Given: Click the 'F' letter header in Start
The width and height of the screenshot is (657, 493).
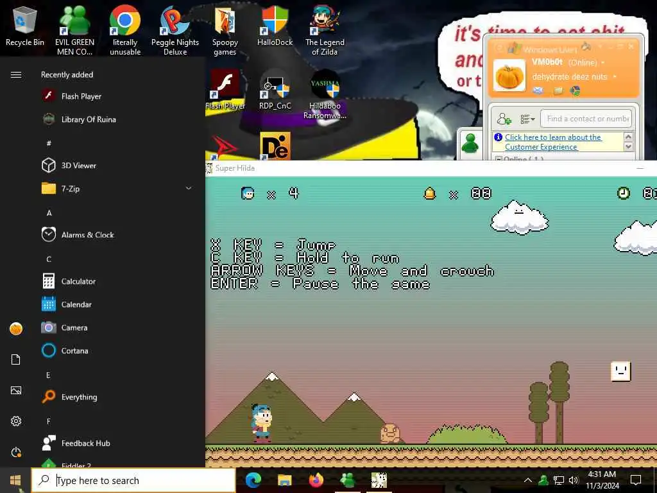Looking at the screenshot, I should (49, 421).
